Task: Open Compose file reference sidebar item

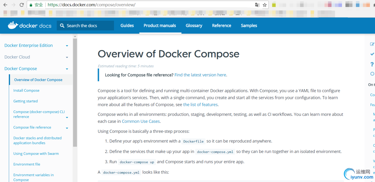Action: coord(32,127)
